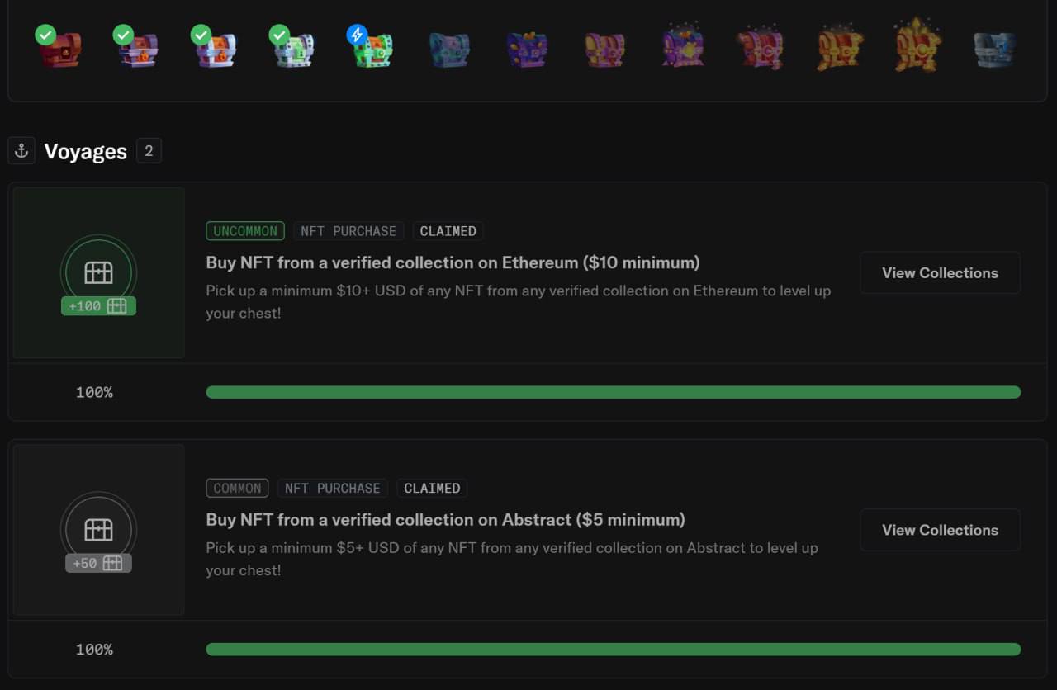Click NFT PURCHASE tag on the Abstract voyage
1057x690 pixels.
tap(333, 489)
